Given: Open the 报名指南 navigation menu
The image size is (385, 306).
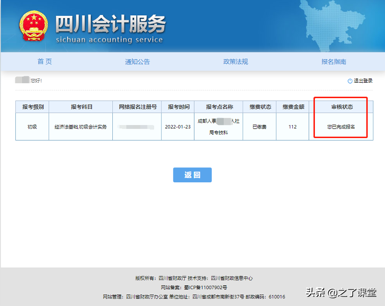Looking at the screenshot, I should 334,62.
